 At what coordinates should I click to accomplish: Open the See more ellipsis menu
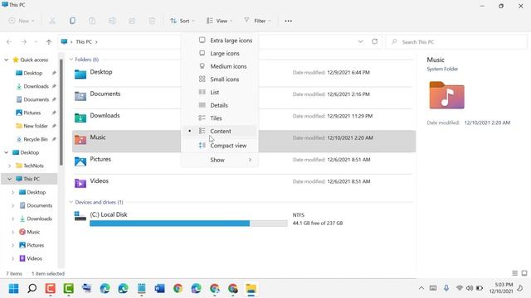(x=288, y=21)
